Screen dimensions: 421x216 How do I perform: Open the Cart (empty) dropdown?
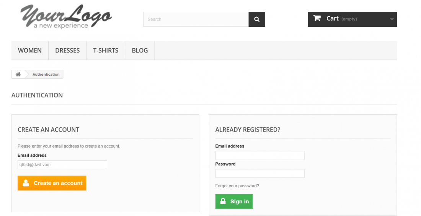(352, 19)
